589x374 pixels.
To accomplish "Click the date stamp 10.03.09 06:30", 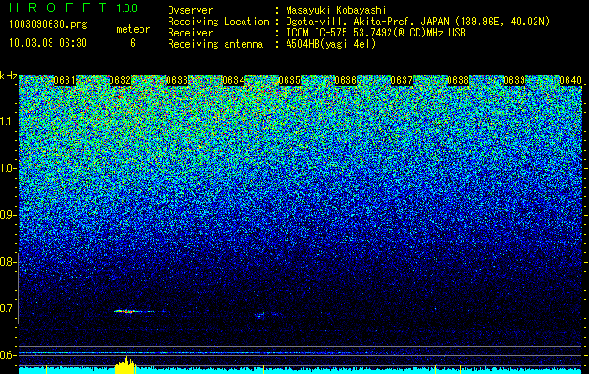I will (48, 43).
